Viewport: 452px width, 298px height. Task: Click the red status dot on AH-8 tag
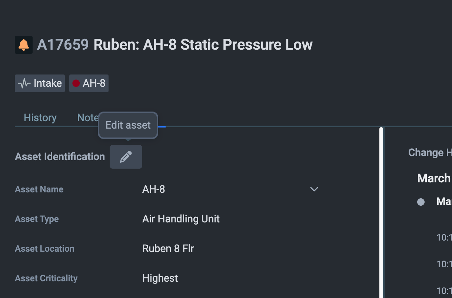pyautogui.click(x=76, y=83)
